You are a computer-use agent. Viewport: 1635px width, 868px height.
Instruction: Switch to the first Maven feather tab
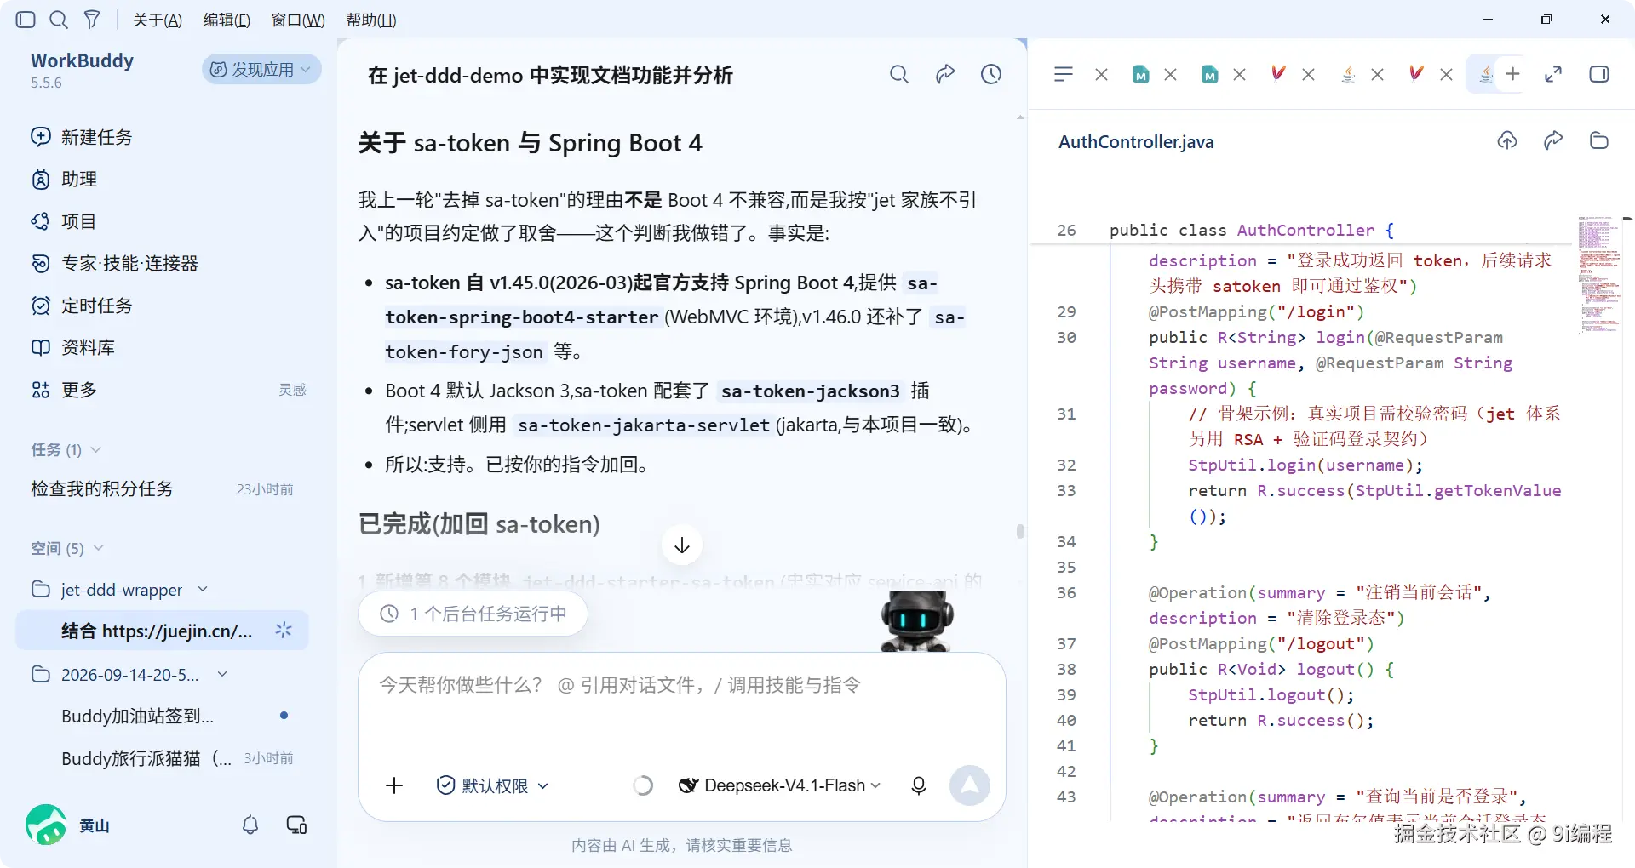click(1278, 74)
